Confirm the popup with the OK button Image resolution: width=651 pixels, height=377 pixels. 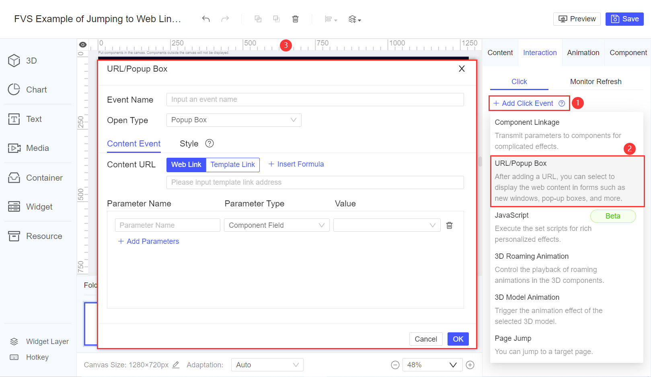click(458, 339)
